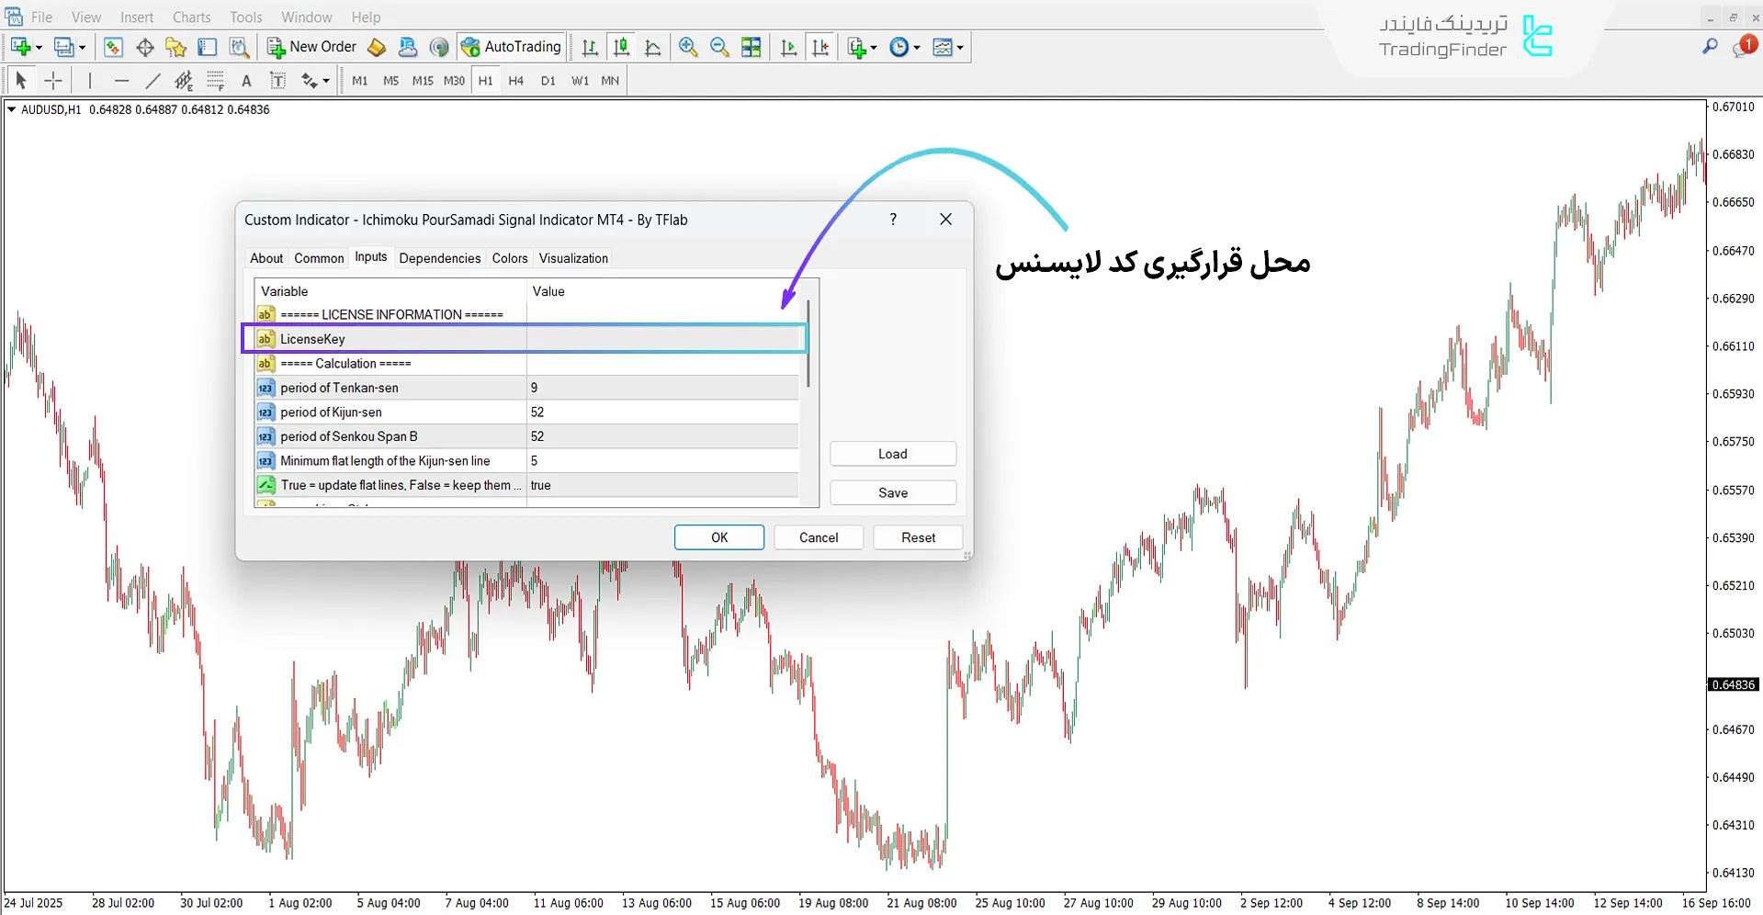Activate the Zoom In tool
The width and height of the screenshot is (1763, 915).
click(x=687, y=47)
